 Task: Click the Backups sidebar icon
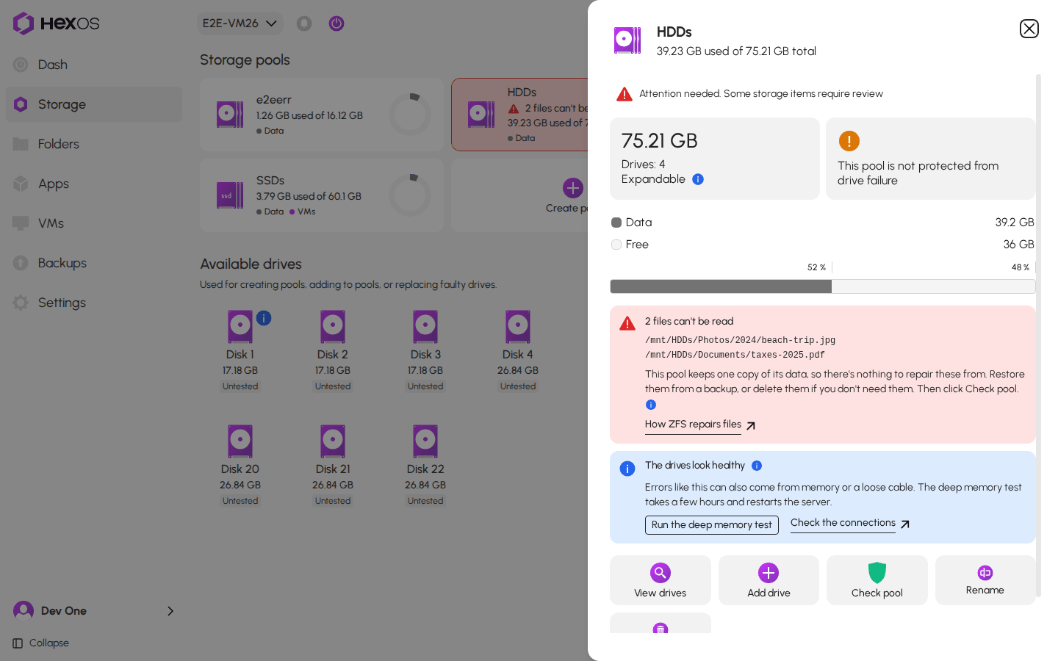click(21, 263)
